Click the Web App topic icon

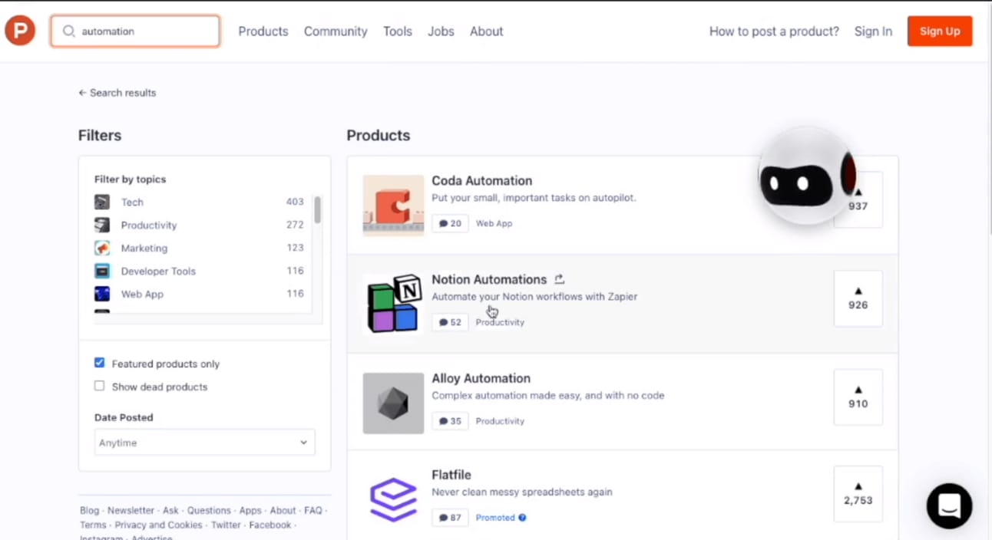point(102,294)
